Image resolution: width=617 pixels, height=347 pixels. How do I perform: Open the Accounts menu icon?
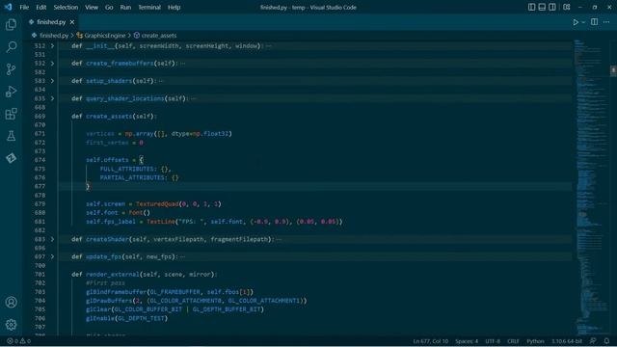pos(11,302)
